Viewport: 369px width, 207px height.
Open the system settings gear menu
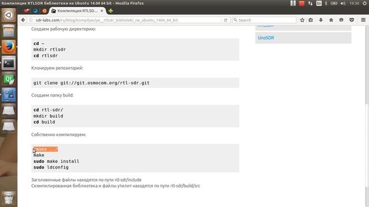364,3
